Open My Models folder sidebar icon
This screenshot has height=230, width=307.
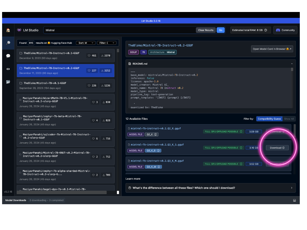[8, 82]
